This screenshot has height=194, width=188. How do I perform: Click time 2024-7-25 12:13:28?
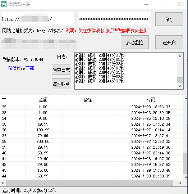pyautogui.click(x=151, y=118)
